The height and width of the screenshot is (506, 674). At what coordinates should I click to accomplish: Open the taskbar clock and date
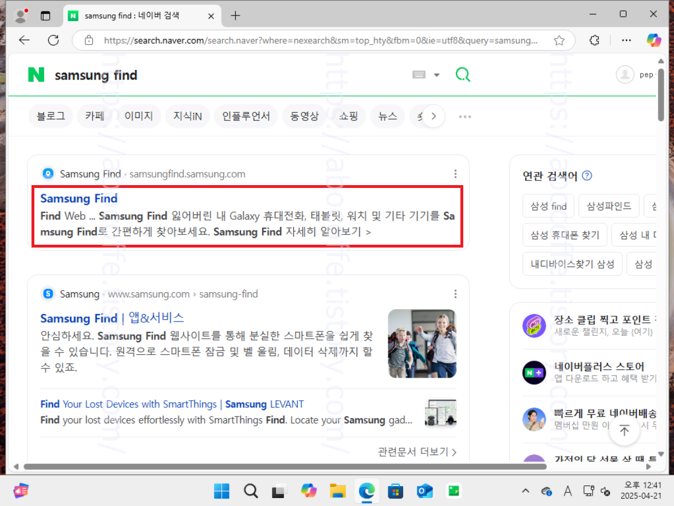click(x=640, y=491)
